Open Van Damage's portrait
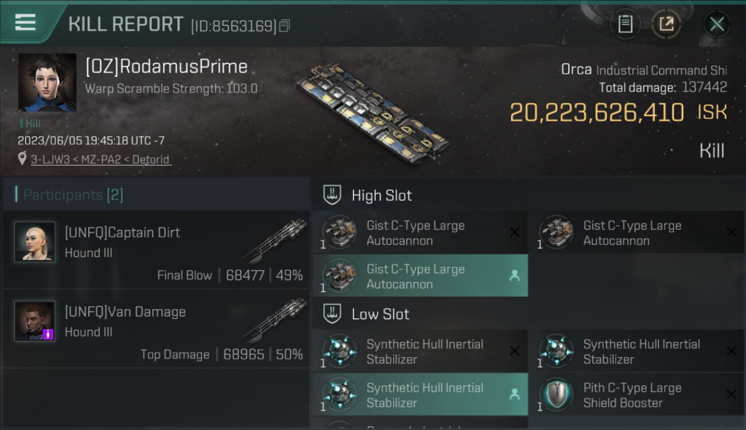The width and height of the screenshot is (746, 430). pos(35,321)
